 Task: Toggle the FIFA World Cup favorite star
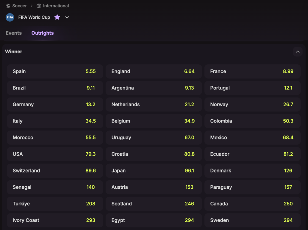(x=57, y=17)
